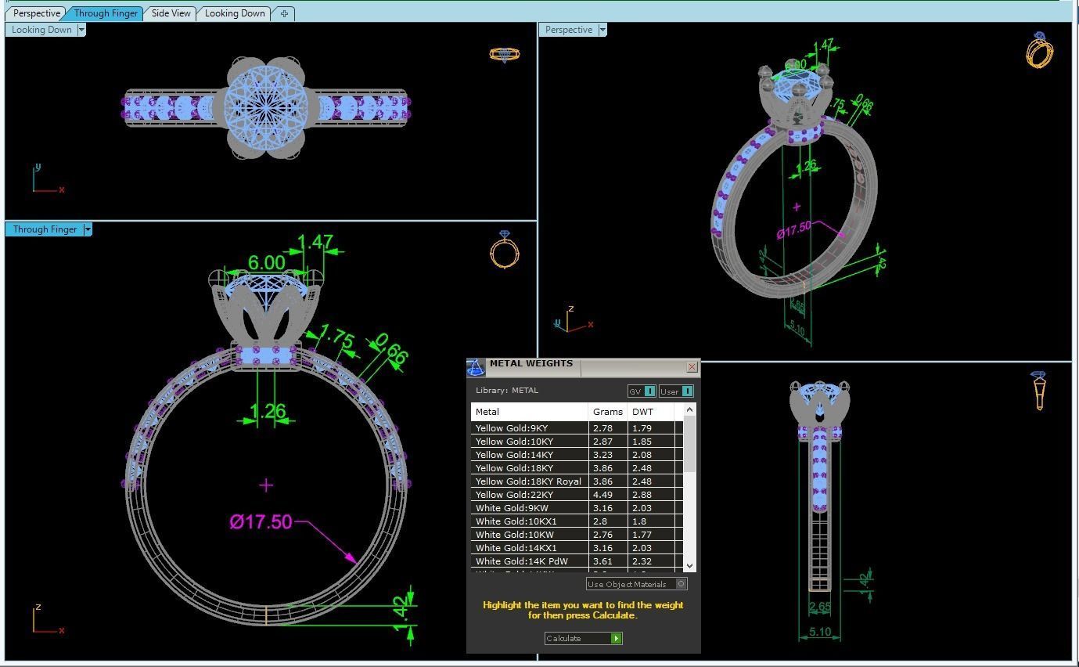This screenshot has width=1079, height=667.
Task: Click the 1.47 dimension in Through Finger view
Action: point(316,243)
